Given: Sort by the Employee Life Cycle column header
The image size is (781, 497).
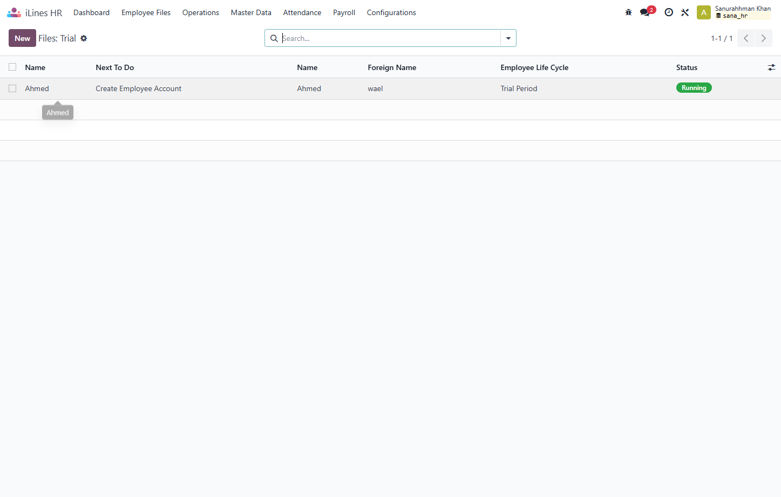Looking at the screenshot, I should 534,67.
